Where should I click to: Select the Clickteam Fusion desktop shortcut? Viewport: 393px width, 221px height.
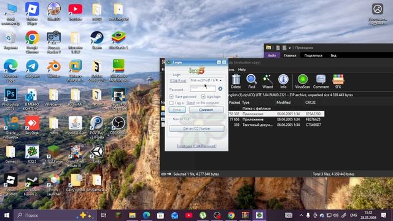click(x=32, y=185)
